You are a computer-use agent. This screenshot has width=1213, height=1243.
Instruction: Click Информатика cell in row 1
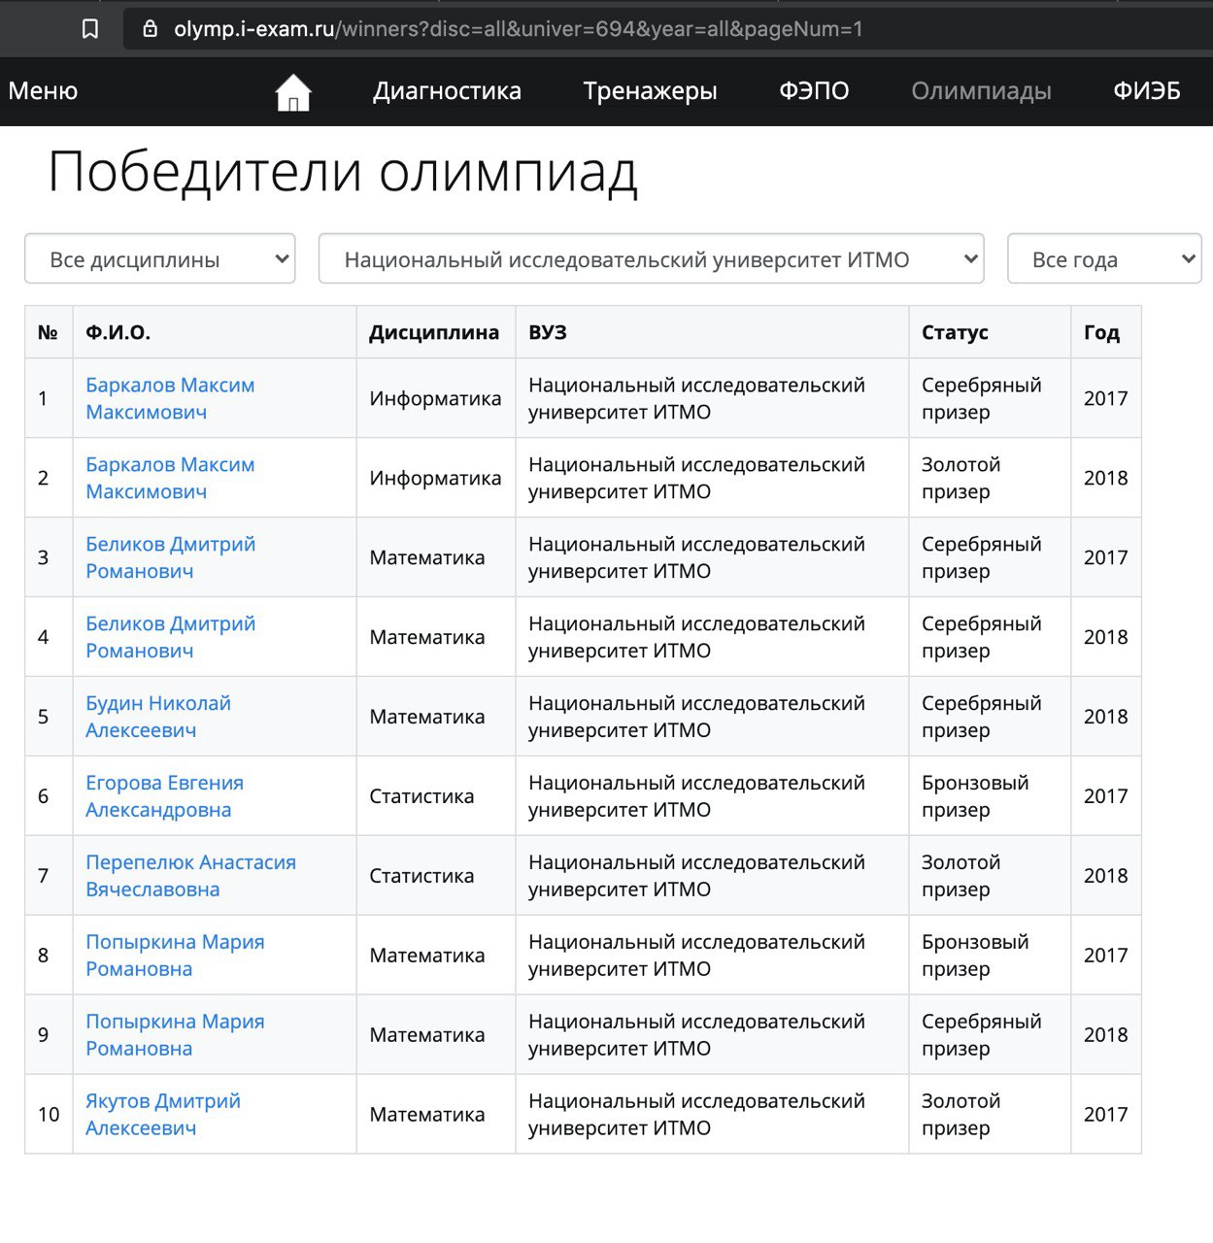(435, 398)
